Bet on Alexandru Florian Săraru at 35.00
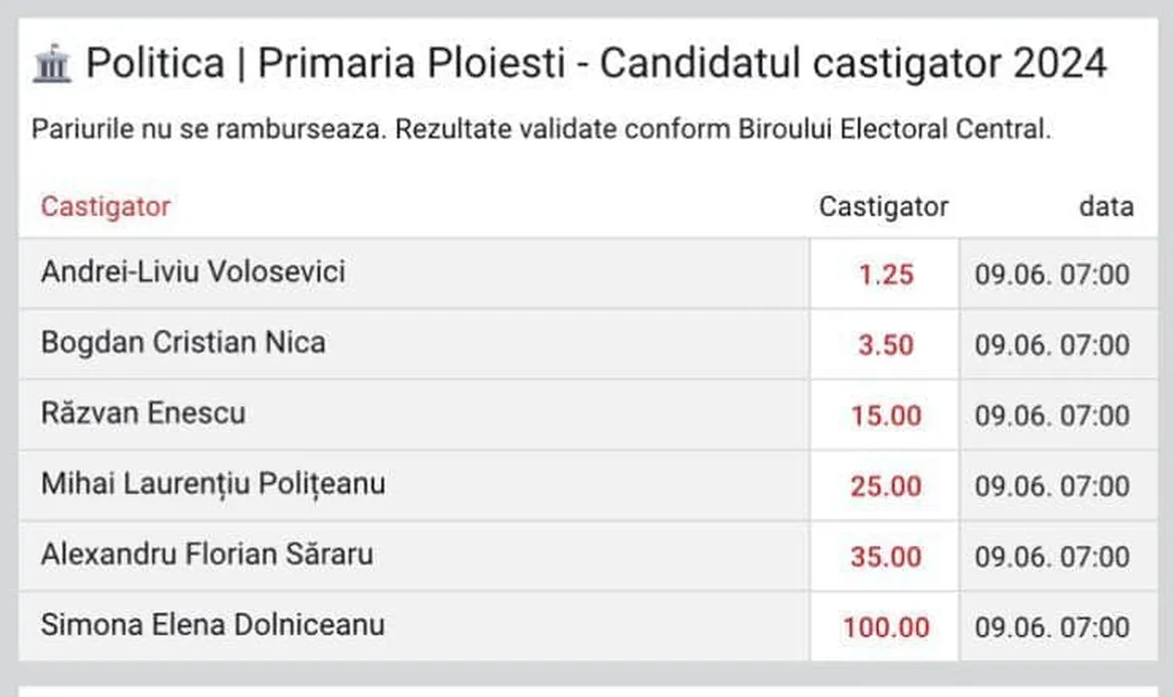 coord(885,556)
